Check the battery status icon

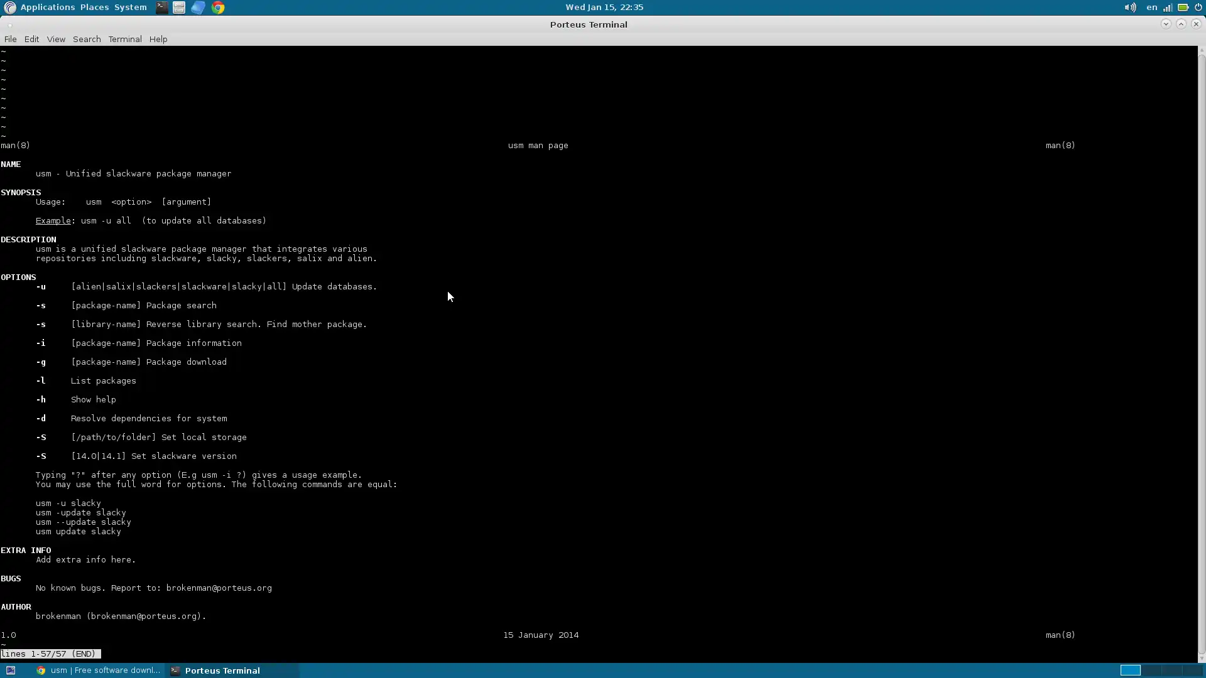(x=1183, y=8)
